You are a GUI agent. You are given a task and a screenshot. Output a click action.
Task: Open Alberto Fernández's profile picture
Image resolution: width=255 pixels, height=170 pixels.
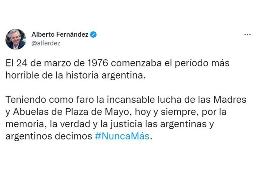[x=16, y=39]
